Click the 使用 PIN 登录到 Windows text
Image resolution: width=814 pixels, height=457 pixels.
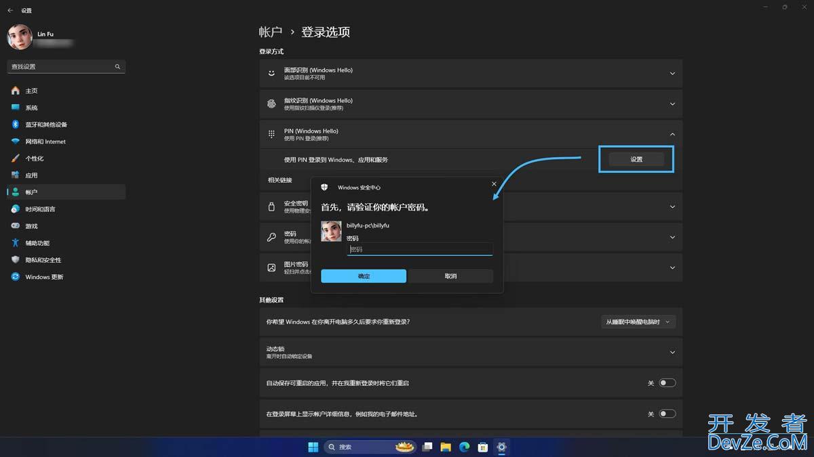pos(336,160)
